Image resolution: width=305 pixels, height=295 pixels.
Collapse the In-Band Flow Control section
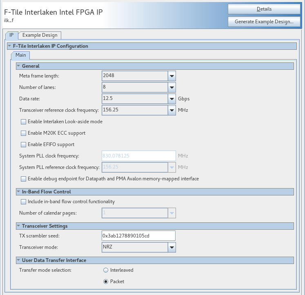pyautogui.click(x=18, y=192)
